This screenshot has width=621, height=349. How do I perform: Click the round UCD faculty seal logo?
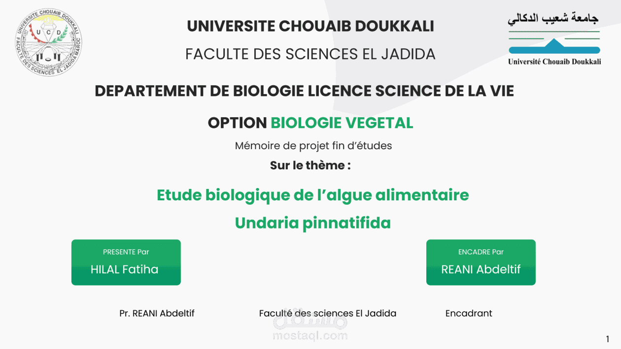[49, 42]
